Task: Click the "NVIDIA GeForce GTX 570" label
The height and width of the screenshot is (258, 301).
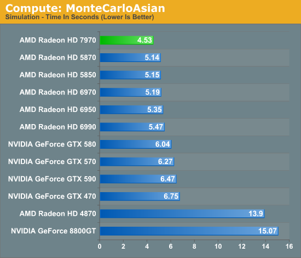Action: (52, 161)
